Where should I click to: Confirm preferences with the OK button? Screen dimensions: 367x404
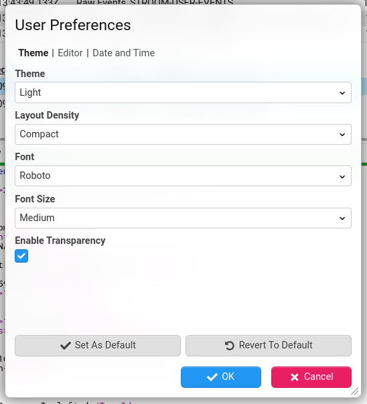point(221,377)
